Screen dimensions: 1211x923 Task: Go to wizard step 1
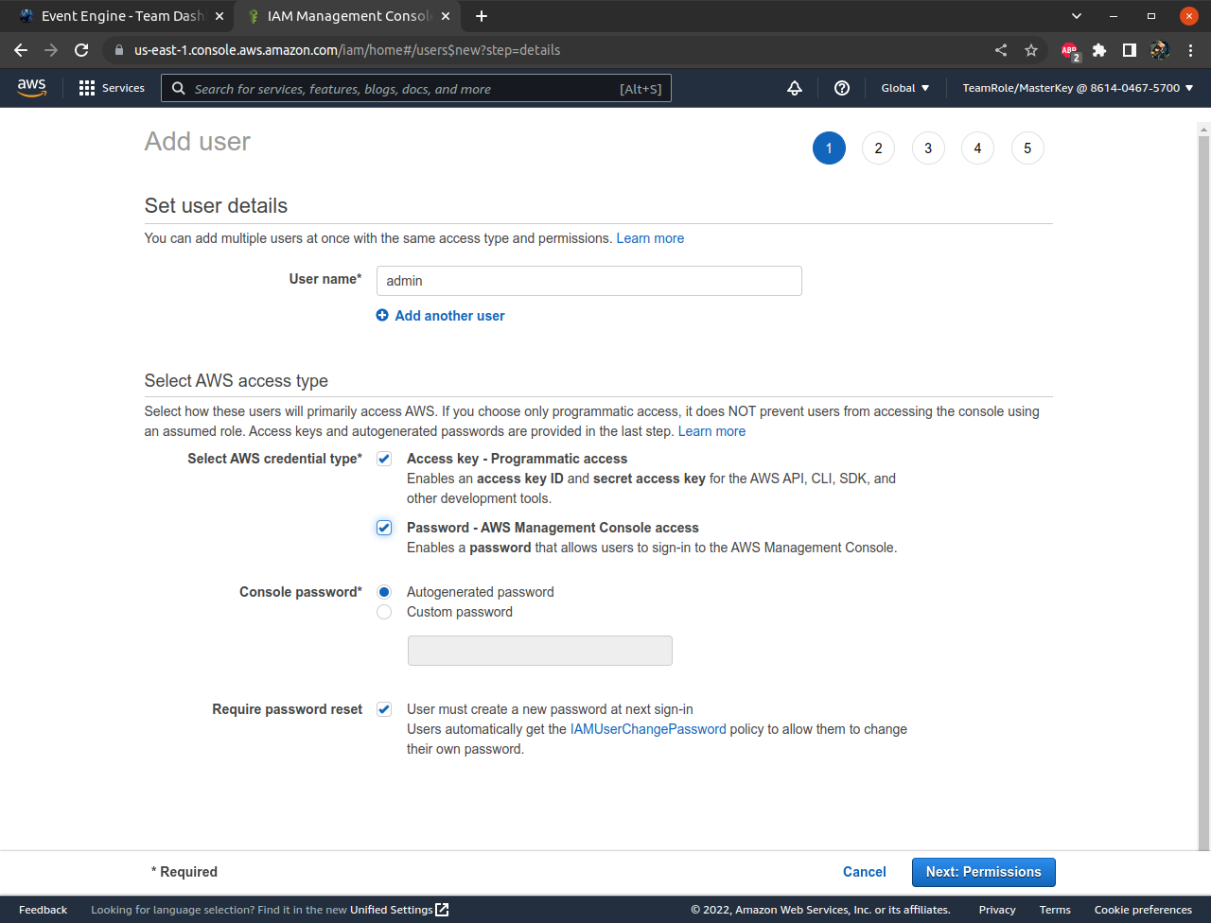829,148
